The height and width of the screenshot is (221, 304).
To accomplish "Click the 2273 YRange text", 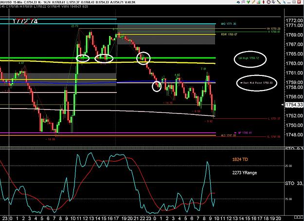I will pos(245,173).
